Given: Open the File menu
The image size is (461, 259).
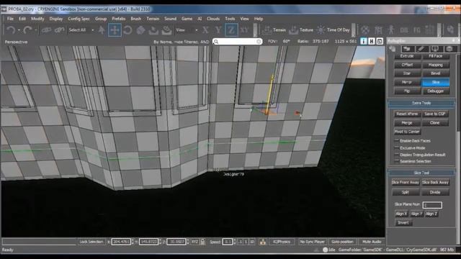Looking at the screenshot, I should [10, 19].
